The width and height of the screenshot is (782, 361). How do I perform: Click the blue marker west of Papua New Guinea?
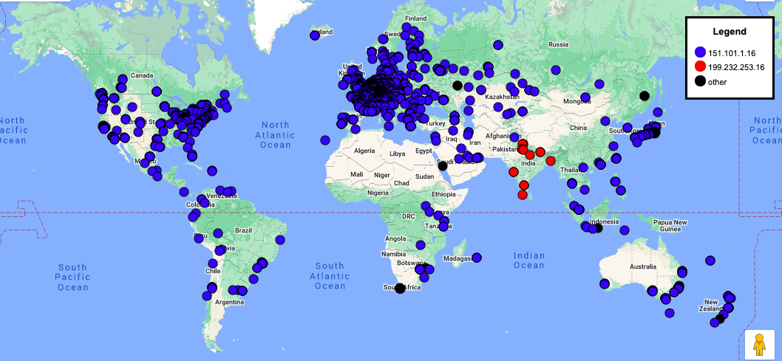coord(625,230)
